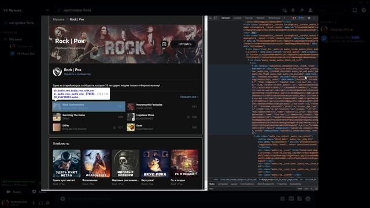Screen dimensions: 370x208
Task: Toggle the headphones deafen icon in Discord
Action: pos(40,203)
